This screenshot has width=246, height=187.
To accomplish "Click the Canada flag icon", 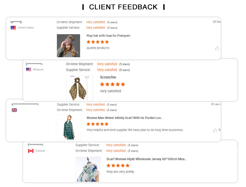I will click(31, 151).
